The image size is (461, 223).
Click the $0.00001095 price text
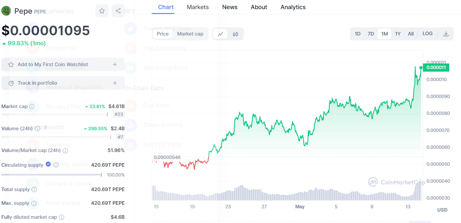pos(46,30)
